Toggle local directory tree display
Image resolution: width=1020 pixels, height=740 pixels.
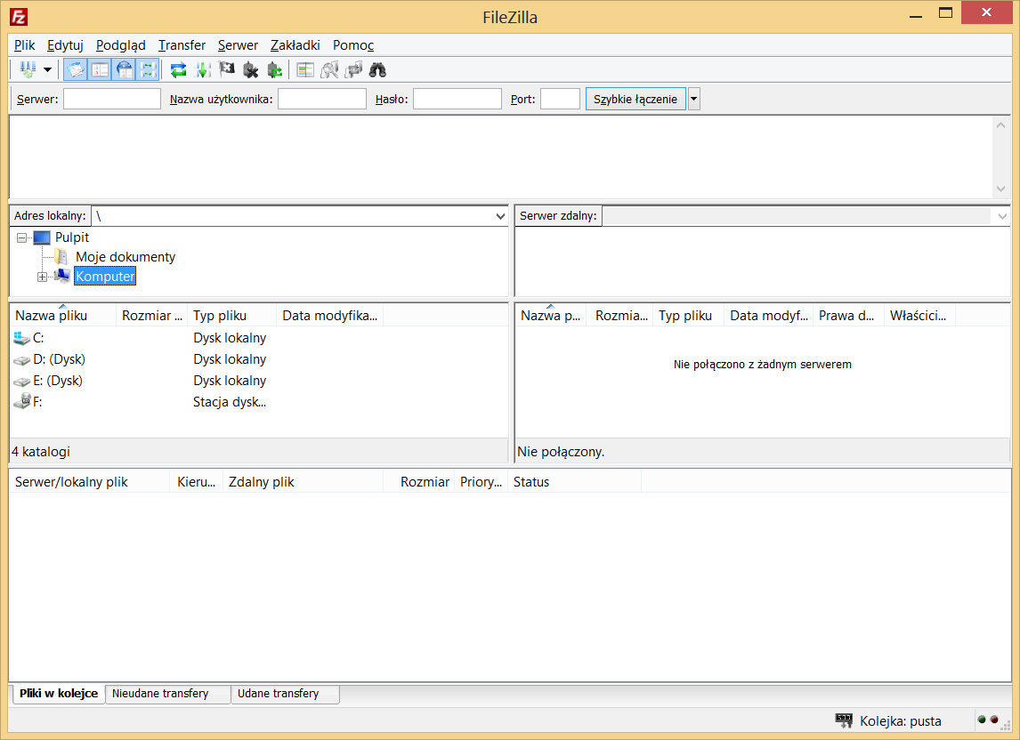coord(101,69)
